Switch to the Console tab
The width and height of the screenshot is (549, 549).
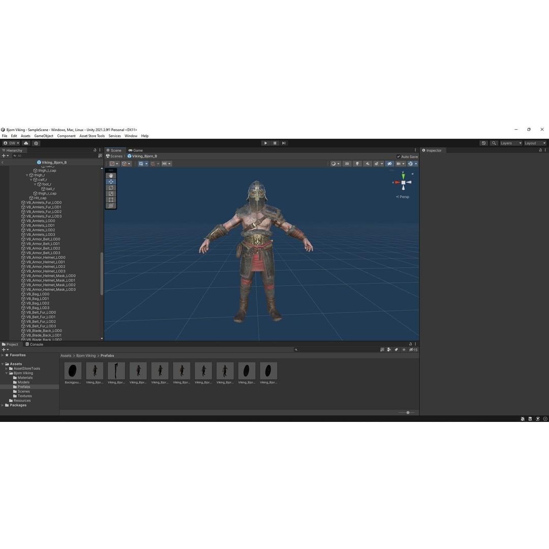pyautogui.click(x=35, y=345)
